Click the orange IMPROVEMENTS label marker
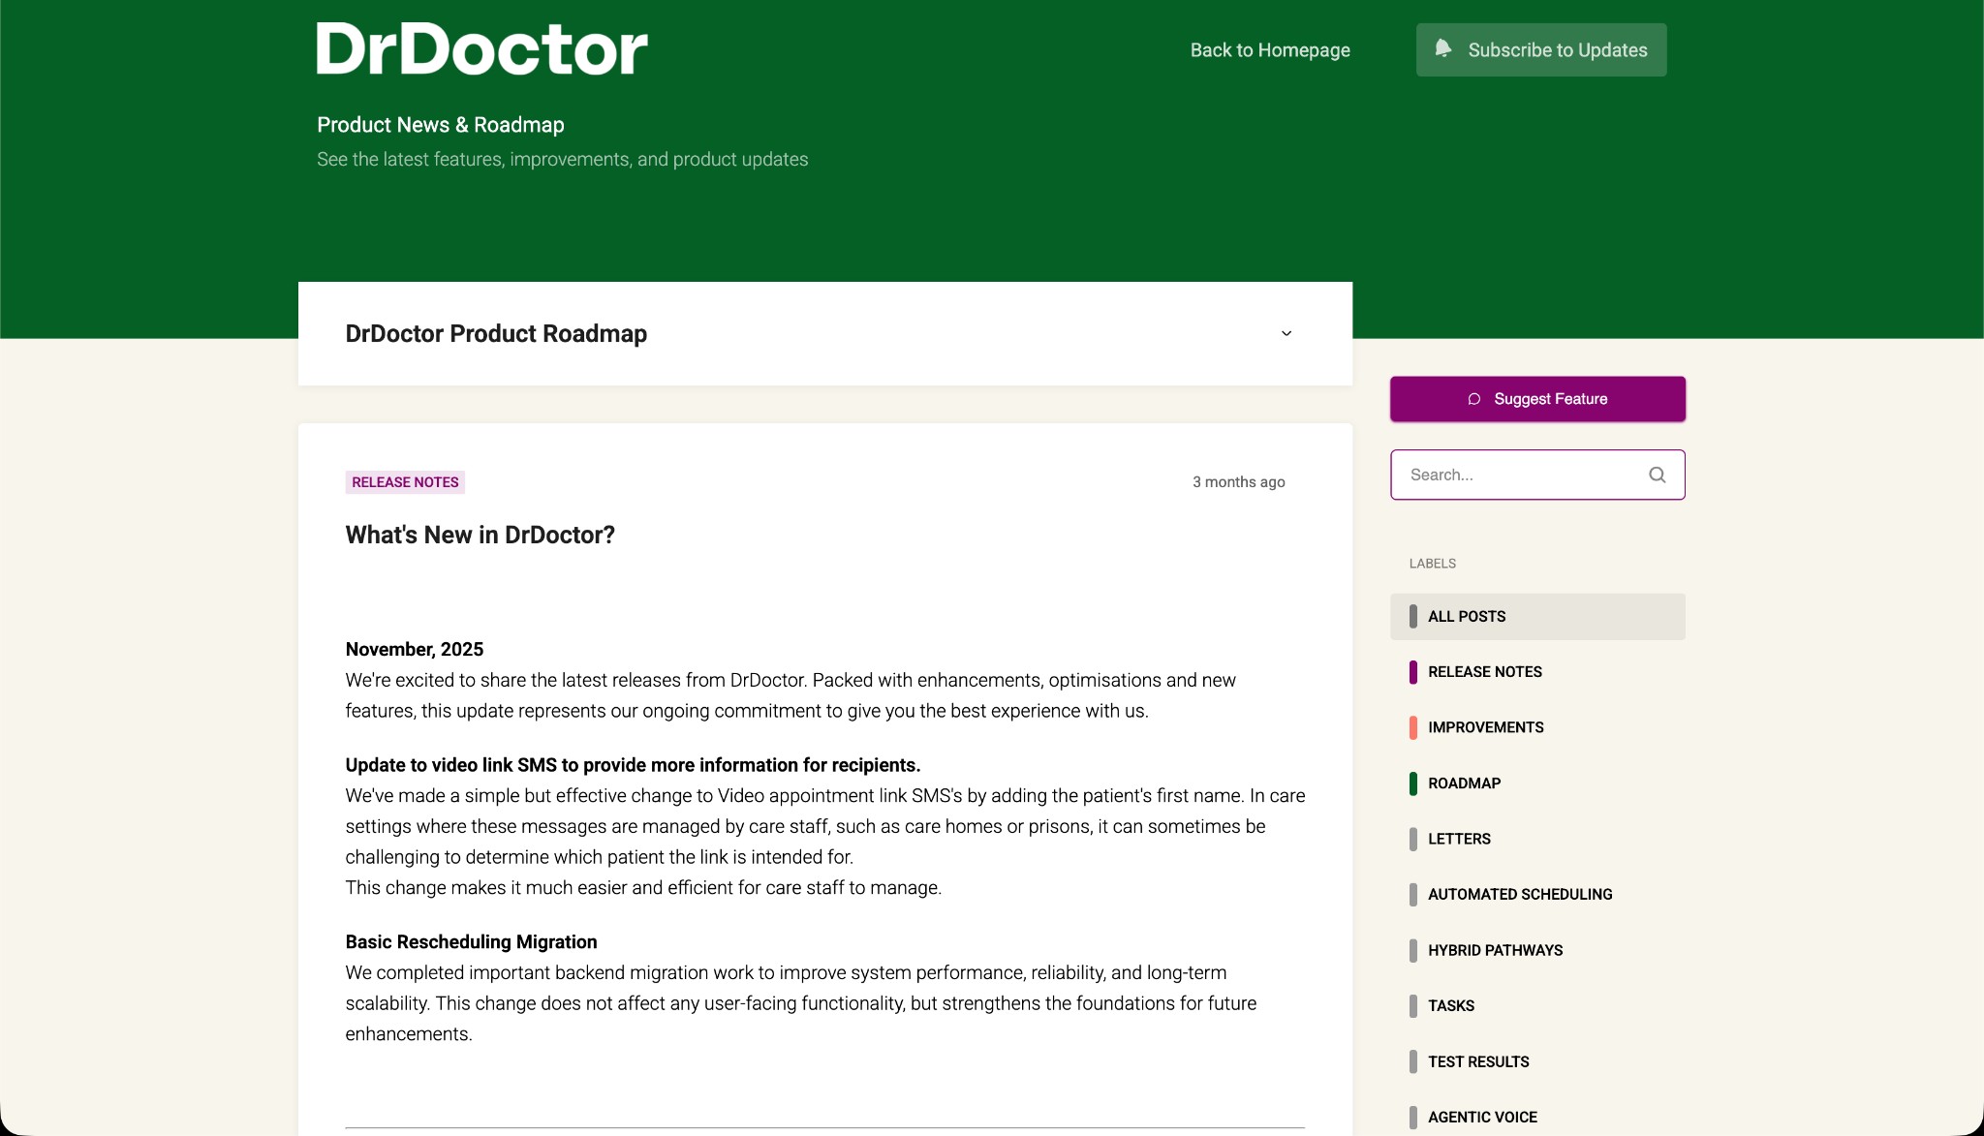The height and width of the screenshot is (1136, 1984). coord(1413,727)
